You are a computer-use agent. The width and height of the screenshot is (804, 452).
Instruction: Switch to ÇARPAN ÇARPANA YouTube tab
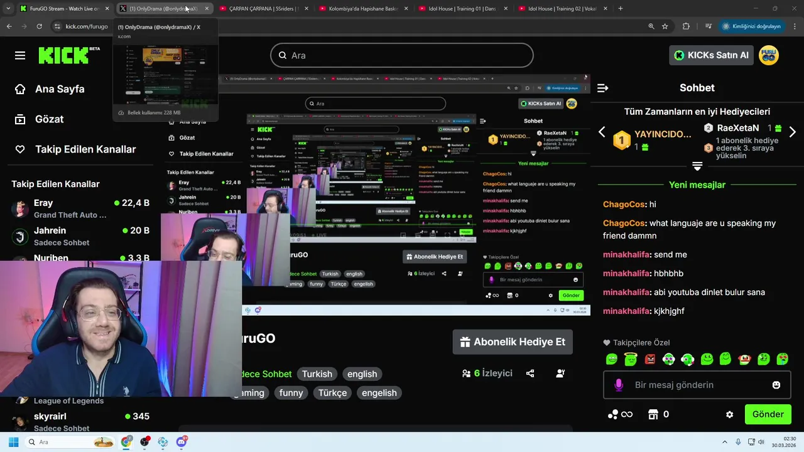tap(264, 8)
